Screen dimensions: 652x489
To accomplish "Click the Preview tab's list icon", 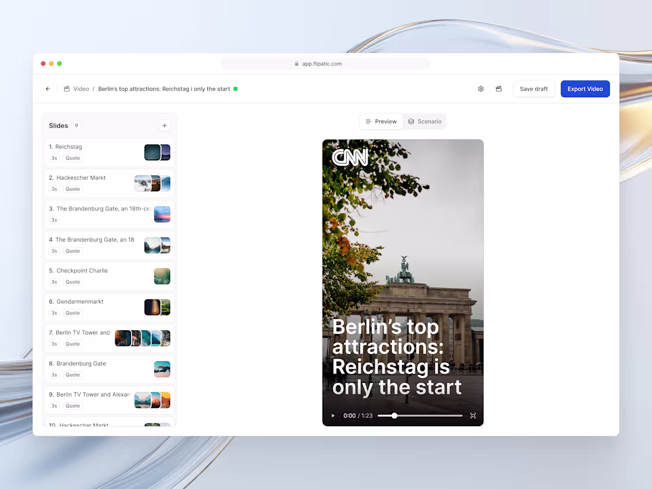I will tap(369, 121).
